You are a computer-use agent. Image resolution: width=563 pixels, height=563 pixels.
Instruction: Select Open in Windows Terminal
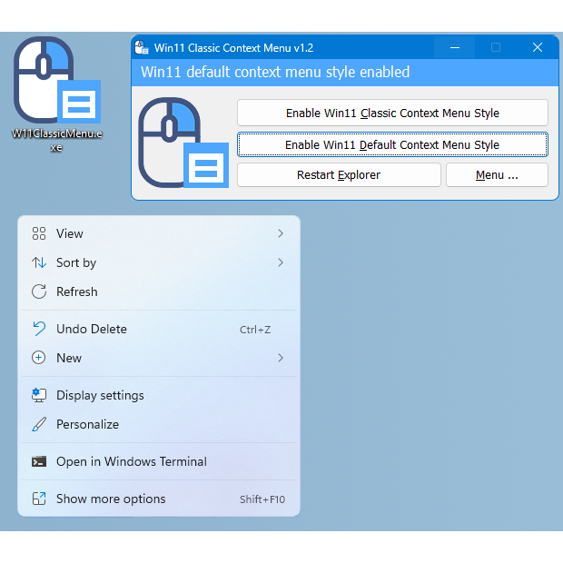tap(159, 461)
